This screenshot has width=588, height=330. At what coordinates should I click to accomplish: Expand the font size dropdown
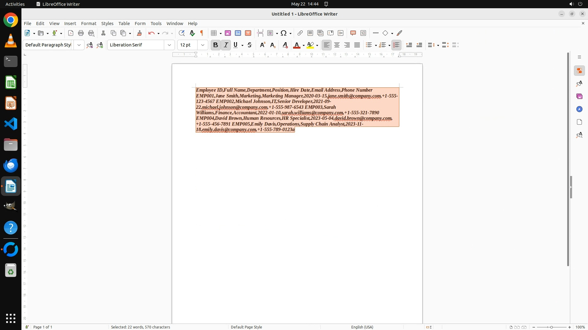click(203, 45)
